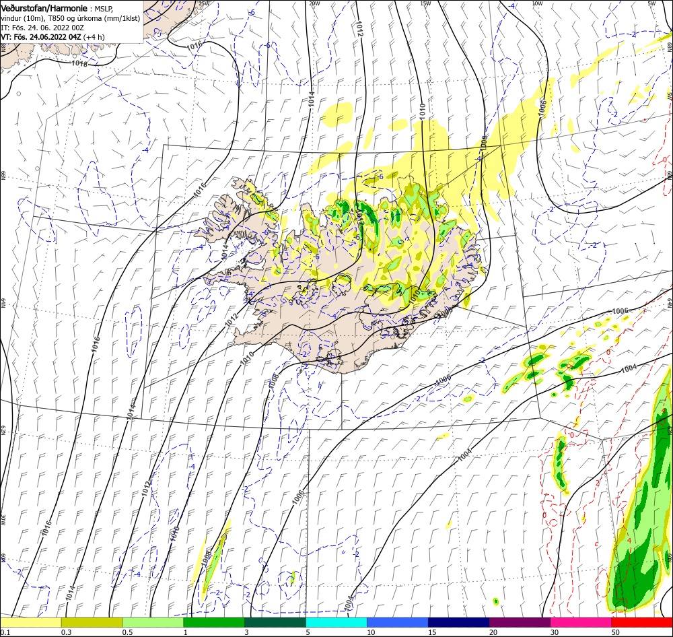This screenshot has height=637, width=673.
Task: Click the dark green 3 mm legend swatch
Action: [x=275, y=622]
